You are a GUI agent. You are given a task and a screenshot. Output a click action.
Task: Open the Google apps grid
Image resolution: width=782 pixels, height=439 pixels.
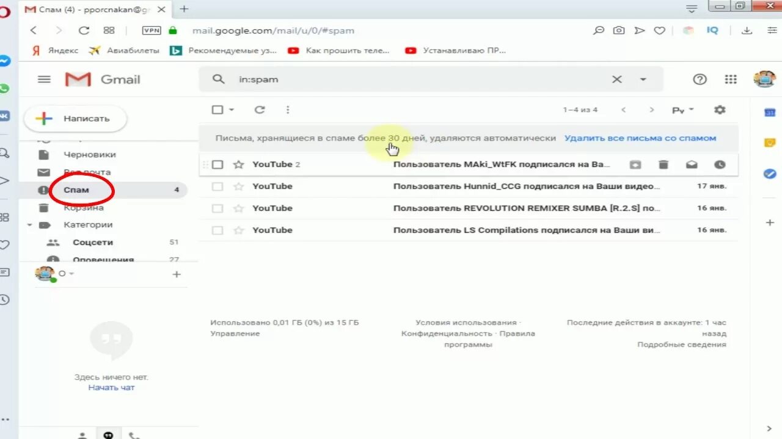click(x=731, y=79)
